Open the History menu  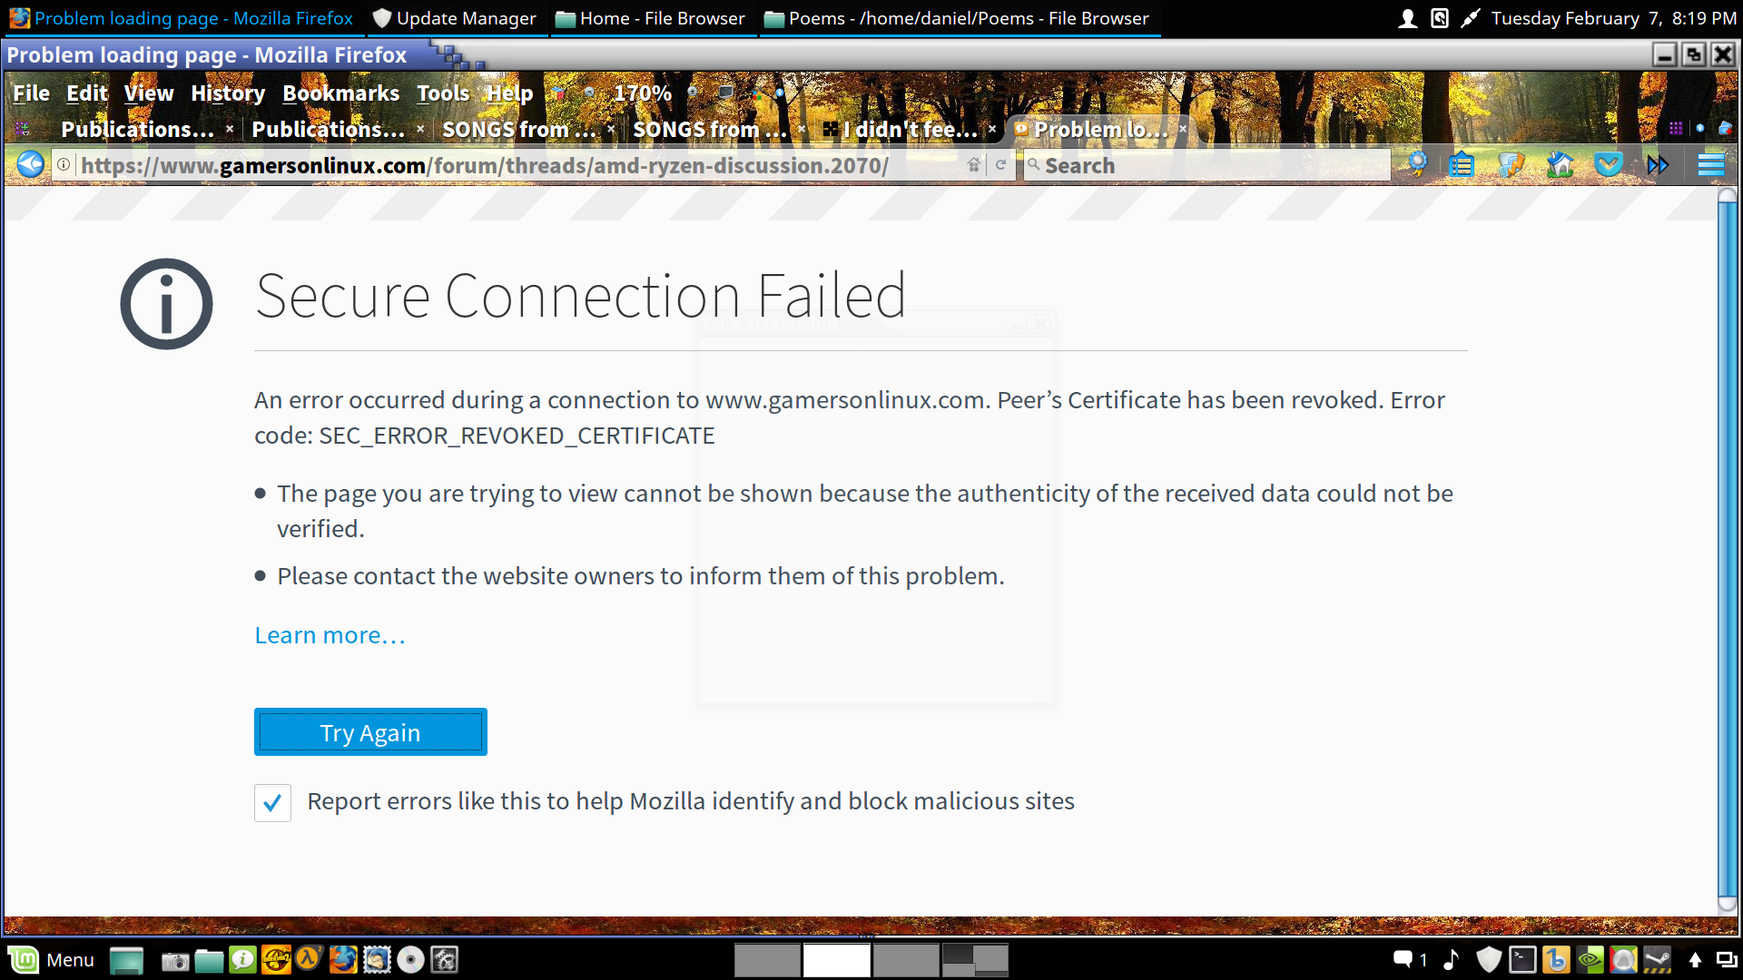[228, 93]
